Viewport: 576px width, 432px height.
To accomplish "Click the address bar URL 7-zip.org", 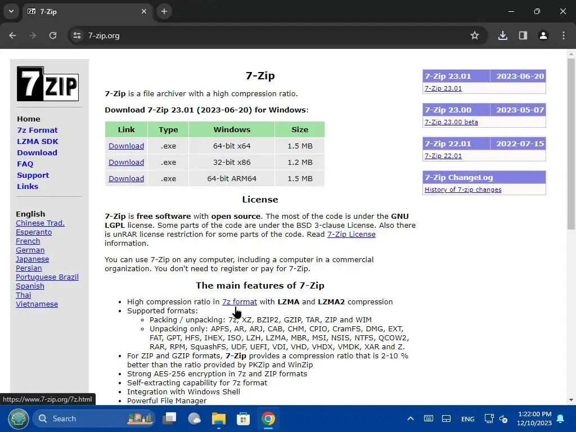I will point(103,35).
